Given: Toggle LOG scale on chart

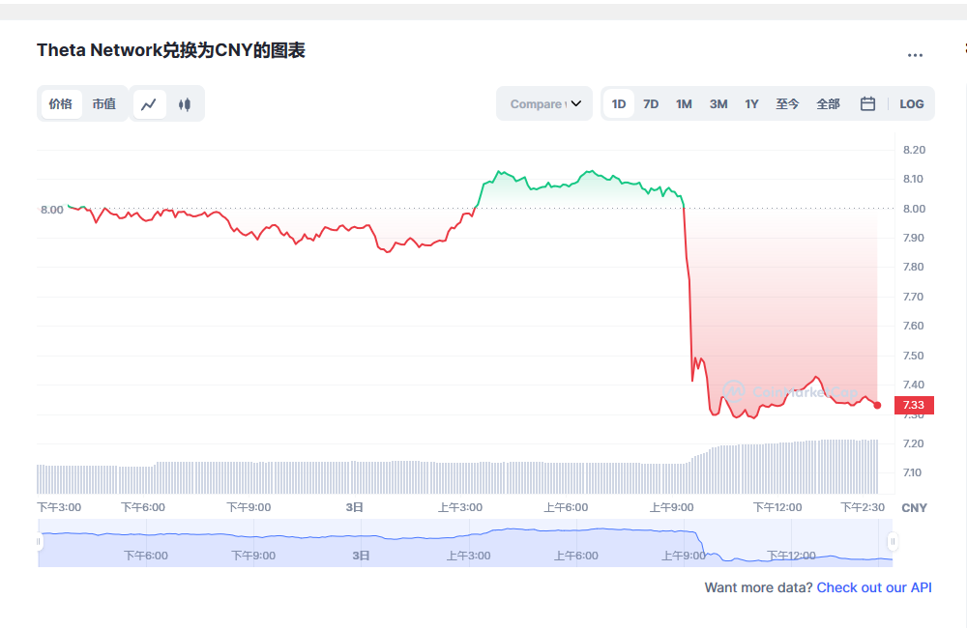Looking at the screenshot, I should click(x=912, y=104).
